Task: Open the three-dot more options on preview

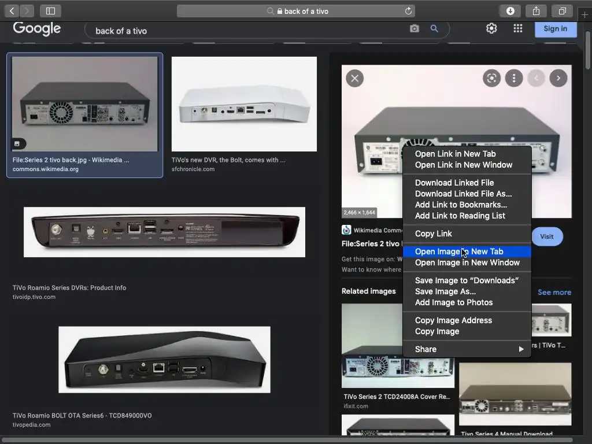Action: click(514, 78)
